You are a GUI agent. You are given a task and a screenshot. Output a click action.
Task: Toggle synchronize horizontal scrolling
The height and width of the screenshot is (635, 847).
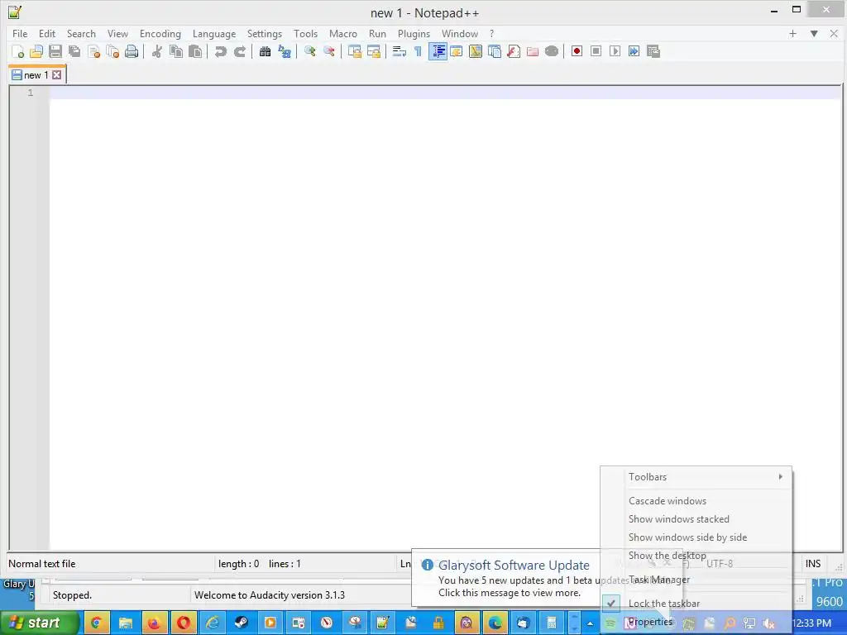[x=373, y=51]
